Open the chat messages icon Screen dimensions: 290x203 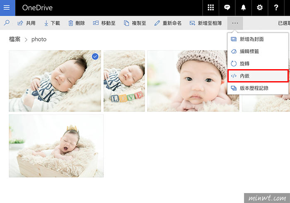click(227, 7)
